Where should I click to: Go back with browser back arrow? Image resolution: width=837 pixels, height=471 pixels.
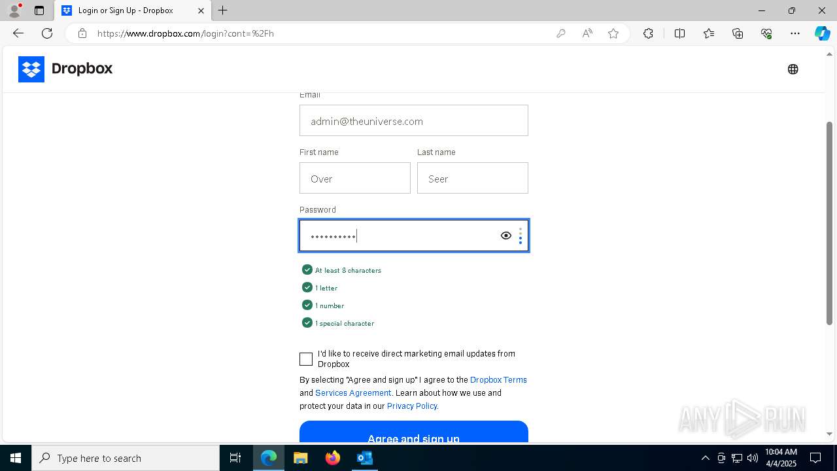18,33
